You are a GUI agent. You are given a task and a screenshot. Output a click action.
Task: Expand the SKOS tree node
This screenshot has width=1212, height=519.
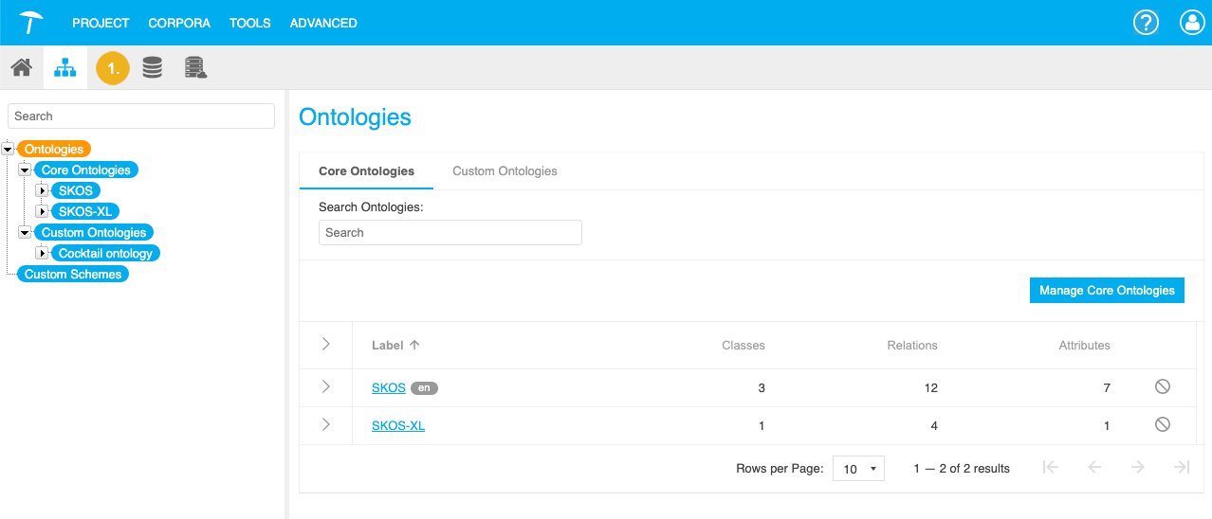click(42, 191)
